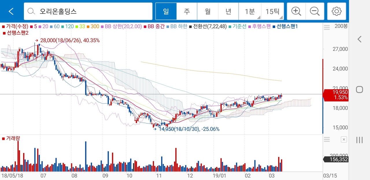Select the daily (일) chart tab

166,11
